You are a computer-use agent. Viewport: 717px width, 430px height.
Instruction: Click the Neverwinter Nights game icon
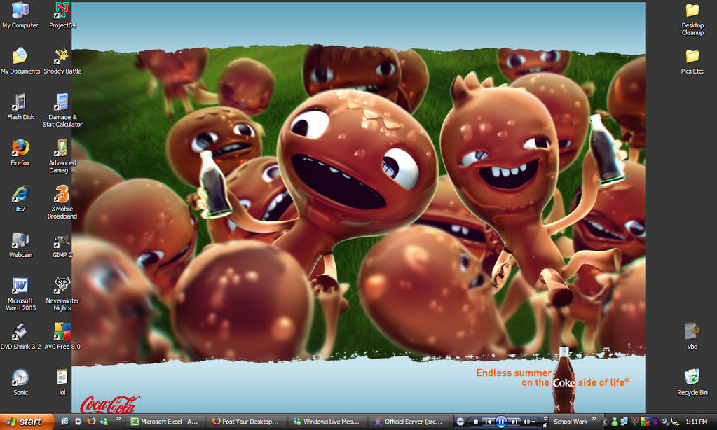62,294
